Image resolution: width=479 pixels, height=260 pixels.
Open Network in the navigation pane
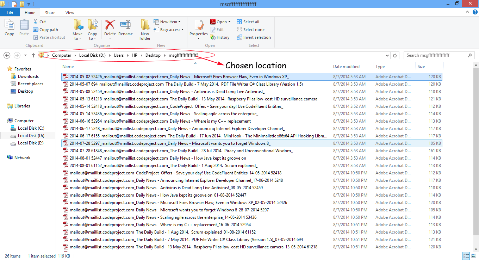[x=22, y=158]
